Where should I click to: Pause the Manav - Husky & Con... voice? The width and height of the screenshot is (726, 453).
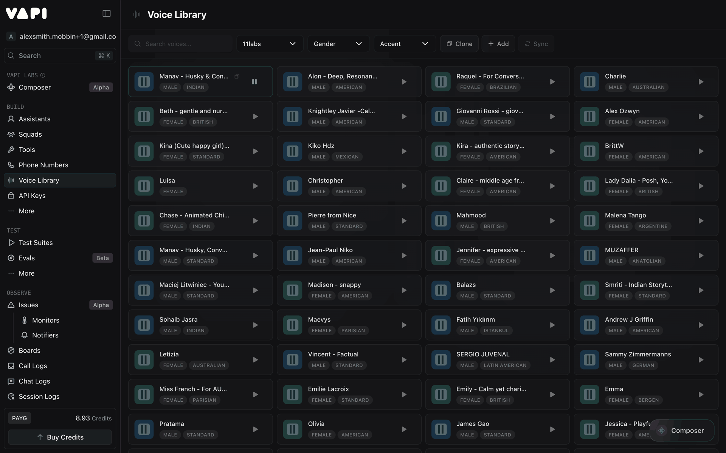point(254,82)
